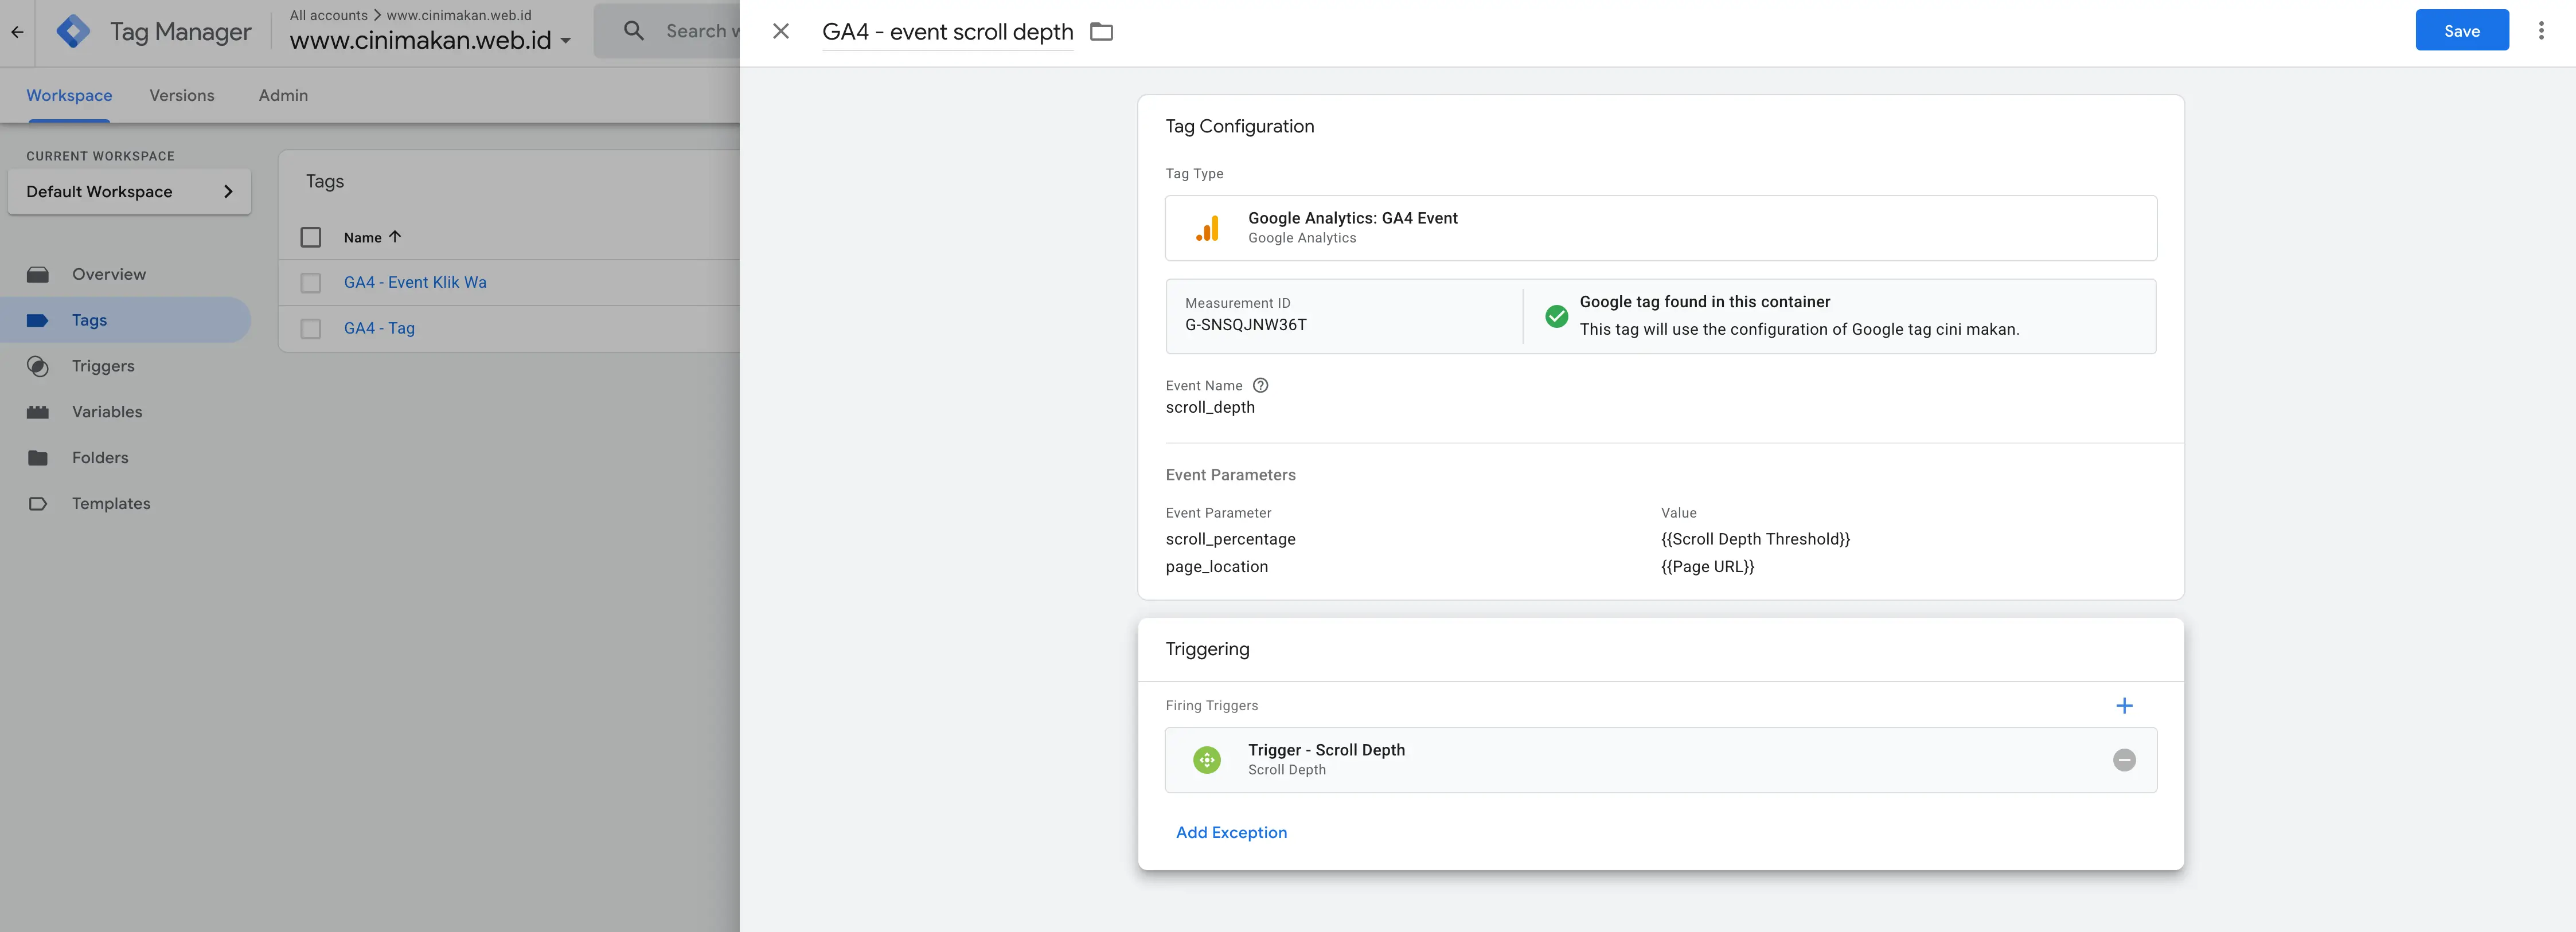Click the Tag Configuration heading
The width and height of the screenshot is (2576, 932).
1239,126
